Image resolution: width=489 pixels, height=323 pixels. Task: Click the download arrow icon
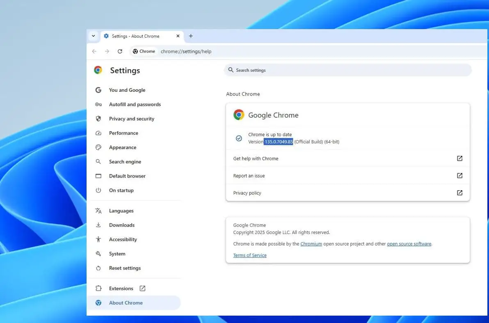click(x=98, y=225)
